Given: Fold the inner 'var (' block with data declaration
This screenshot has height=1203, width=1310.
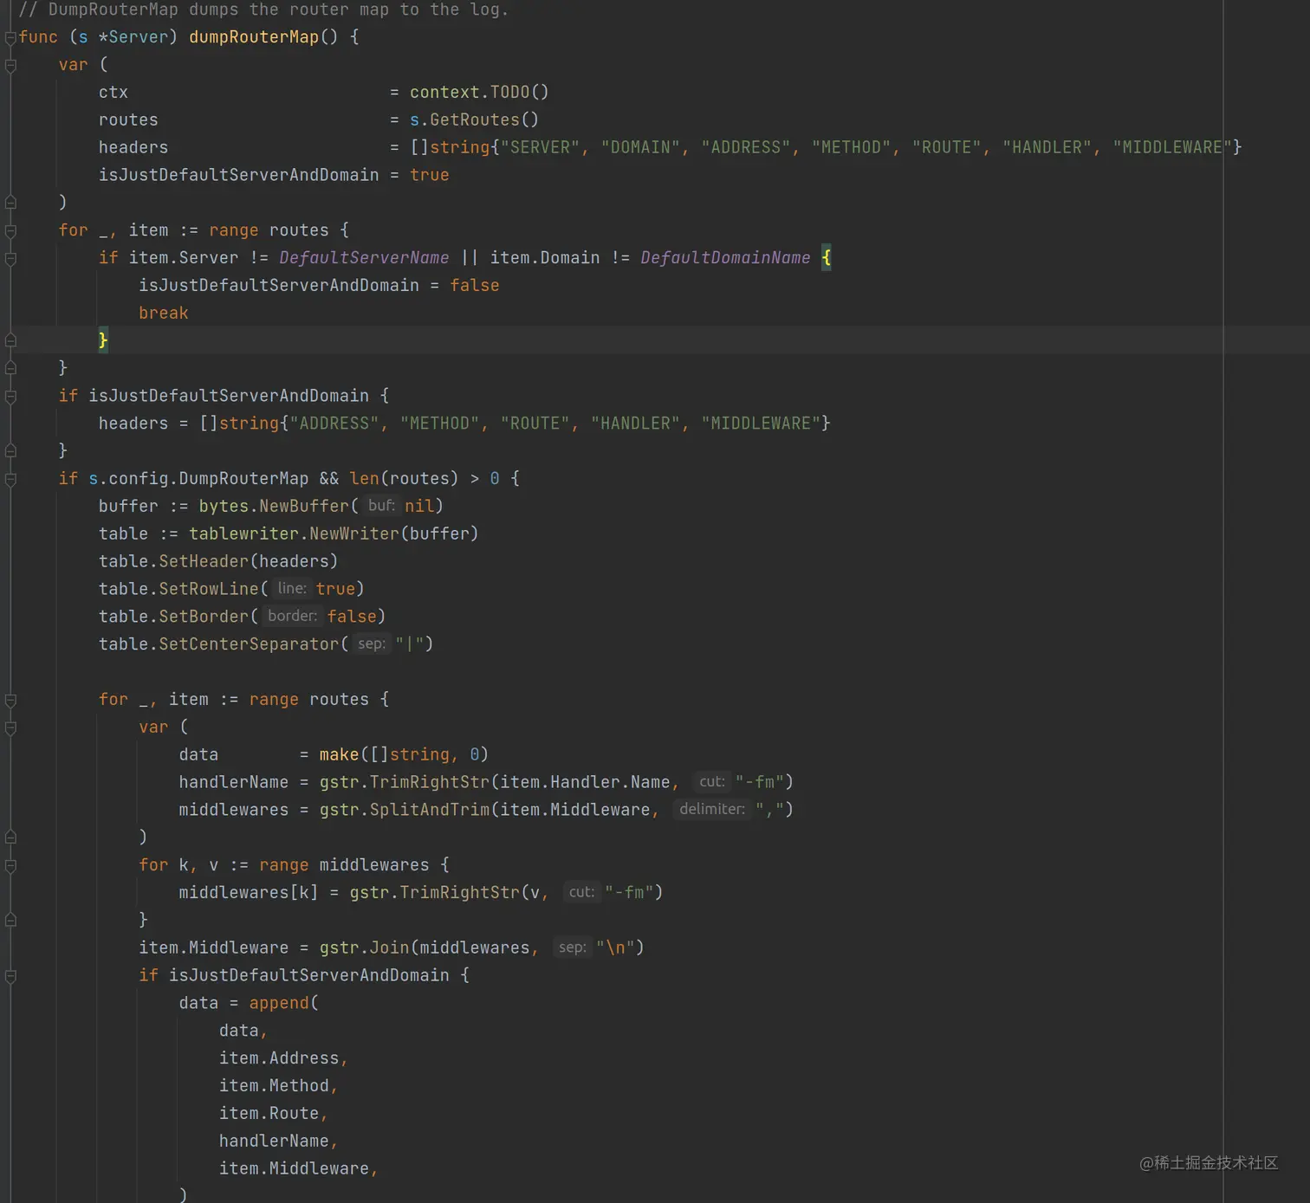Looking at the screenshot, I should pyautogui.click(x=10, y=728).
